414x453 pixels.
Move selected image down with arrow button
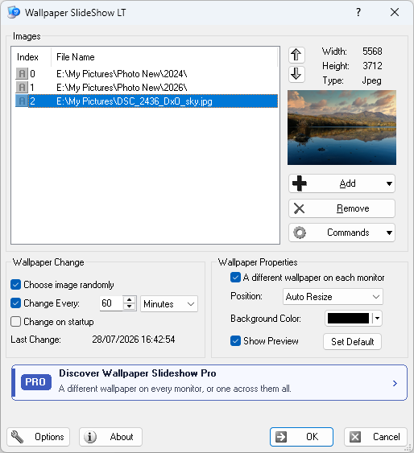pos(296,74)
